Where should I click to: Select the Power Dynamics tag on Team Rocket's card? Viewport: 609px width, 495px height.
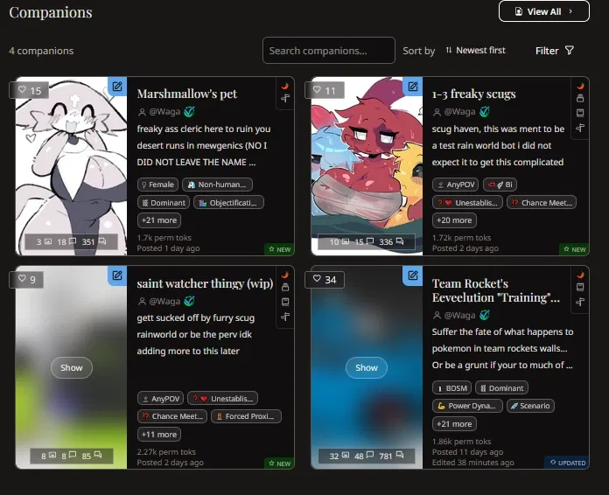(x=467, y=406)
